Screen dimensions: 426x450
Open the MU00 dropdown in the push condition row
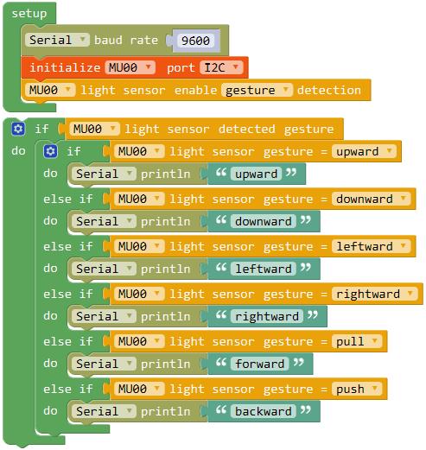tap(139, 389)
